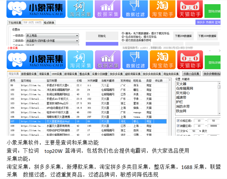
Task: Click 下载20W数据库 button
Action: tap(183, 36)
